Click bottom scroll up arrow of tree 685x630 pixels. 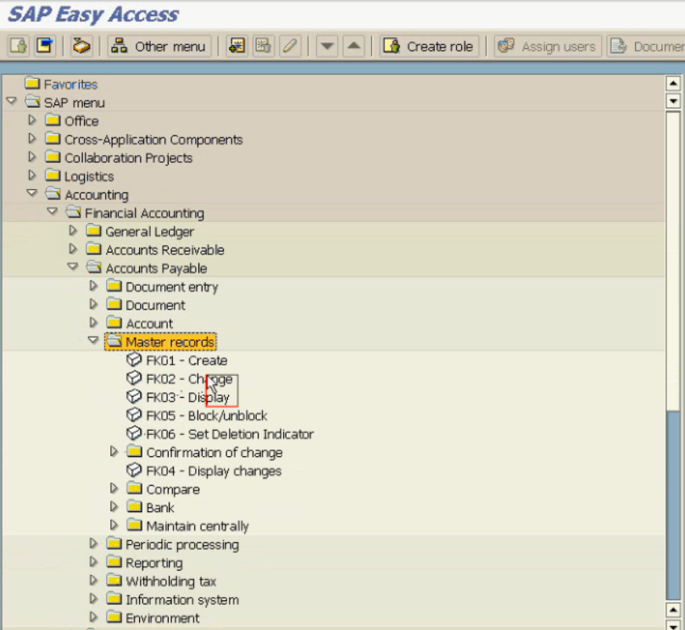(673, 609)
